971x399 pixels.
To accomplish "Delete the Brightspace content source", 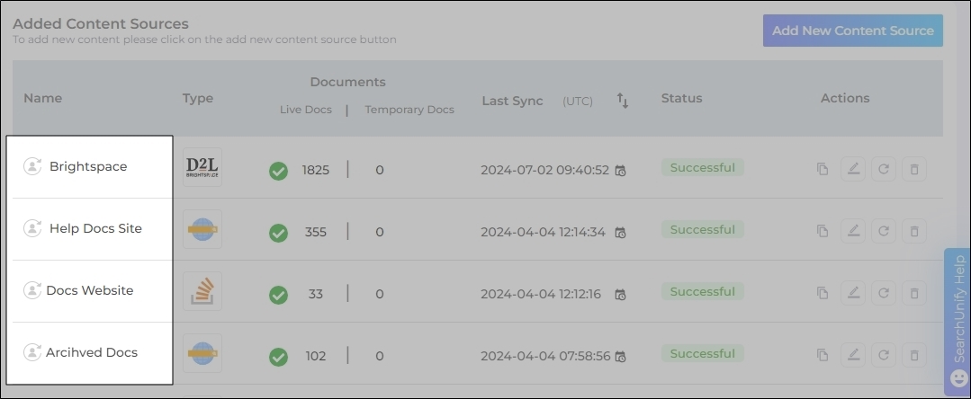I will pos(913,169).
